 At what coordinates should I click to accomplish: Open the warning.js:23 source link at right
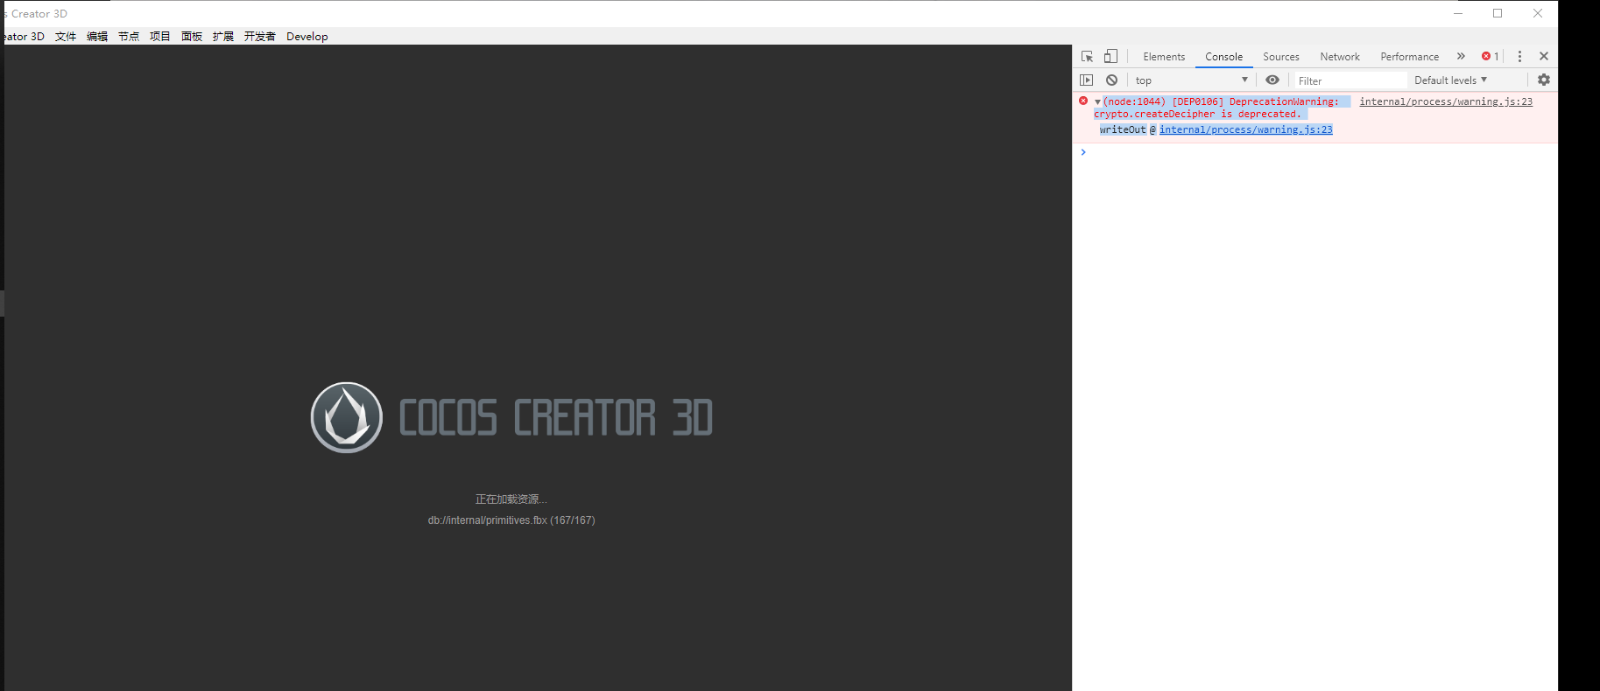click(x=1446, y=101)
